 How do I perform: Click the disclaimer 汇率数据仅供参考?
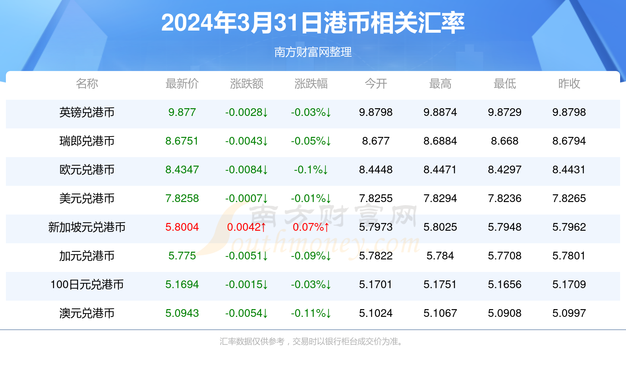(252, 342)
